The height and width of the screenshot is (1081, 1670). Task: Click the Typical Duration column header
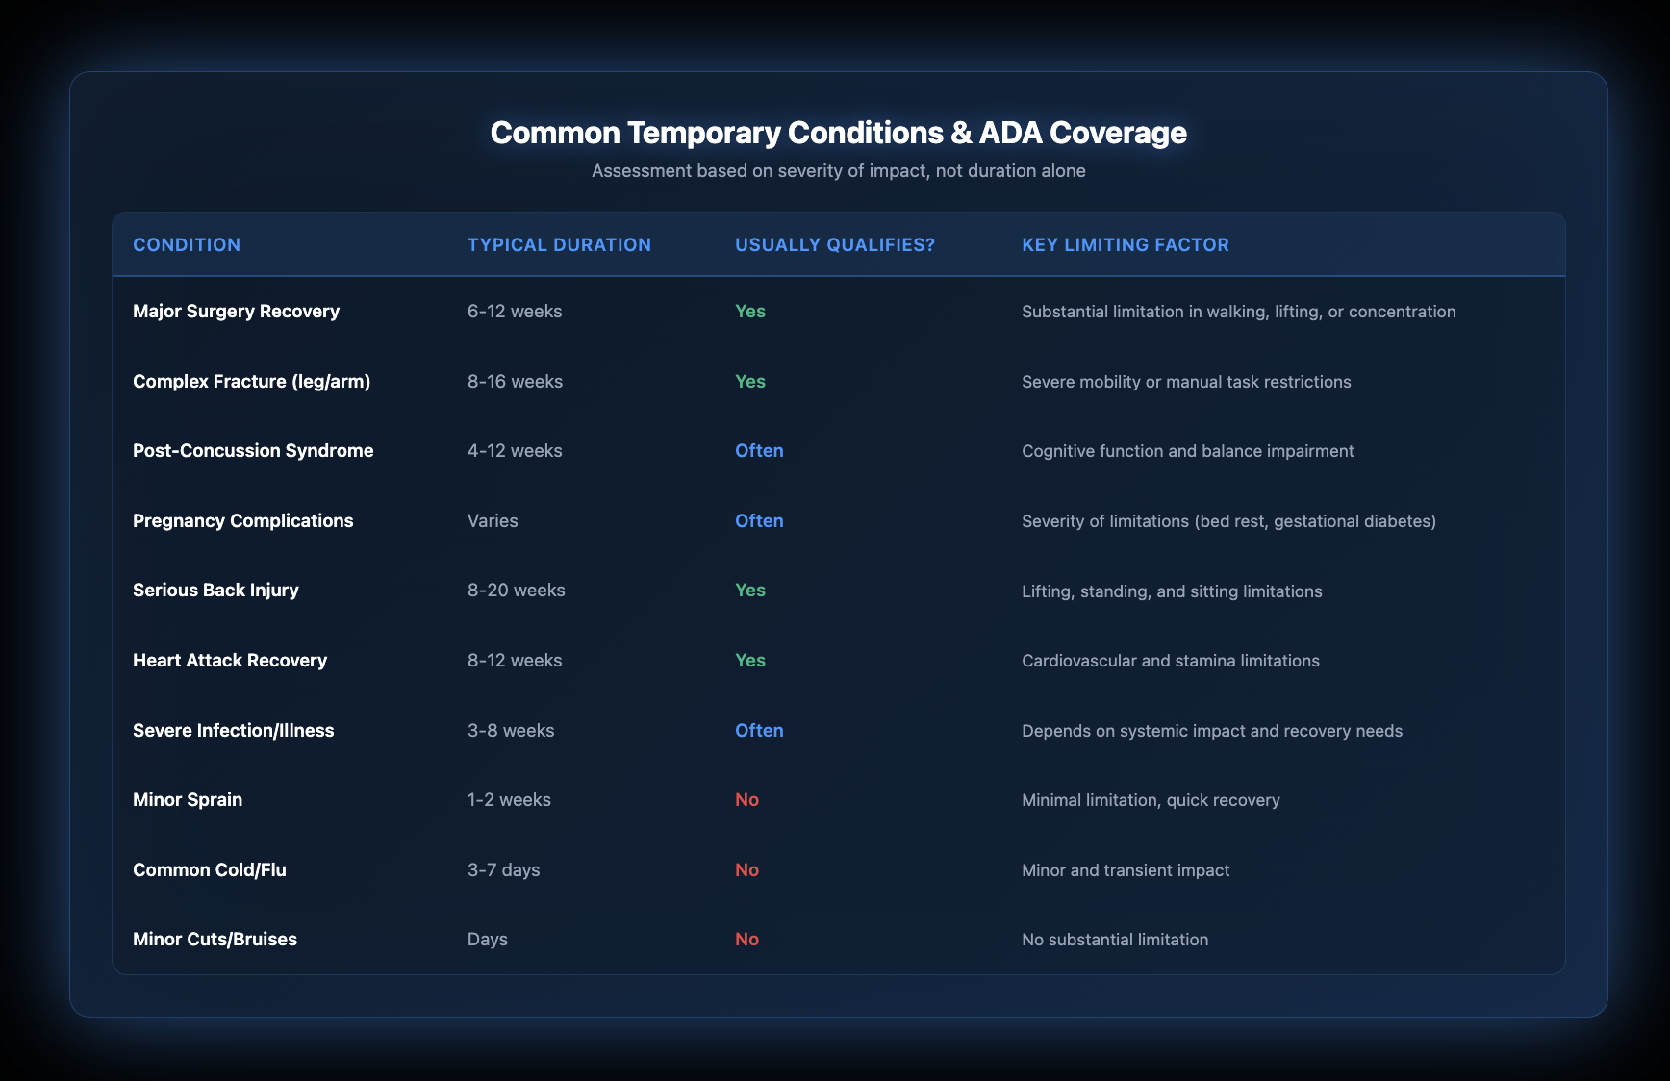pos(559,245)
